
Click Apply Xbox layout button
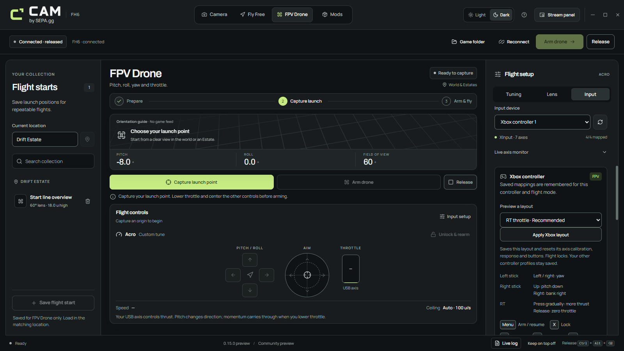click(x=551, y=235)
